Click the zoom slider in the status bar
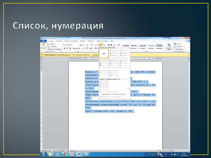This screenshot has height=158, width=211. [182, 151]
